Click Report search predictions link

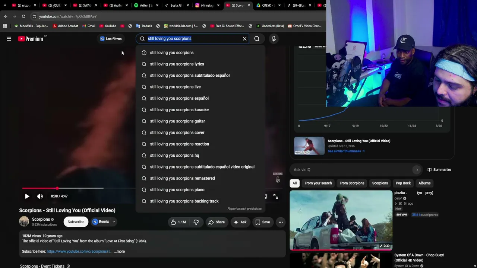tap(244, 209)
